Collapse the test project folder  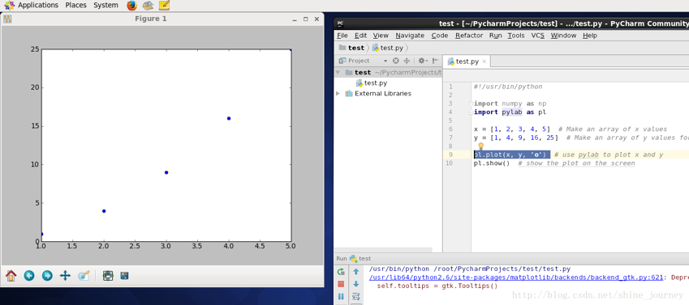[x=337, y=72]
